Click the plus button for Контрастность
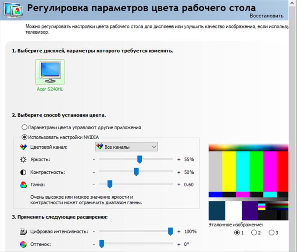 [x=179, y=172]
